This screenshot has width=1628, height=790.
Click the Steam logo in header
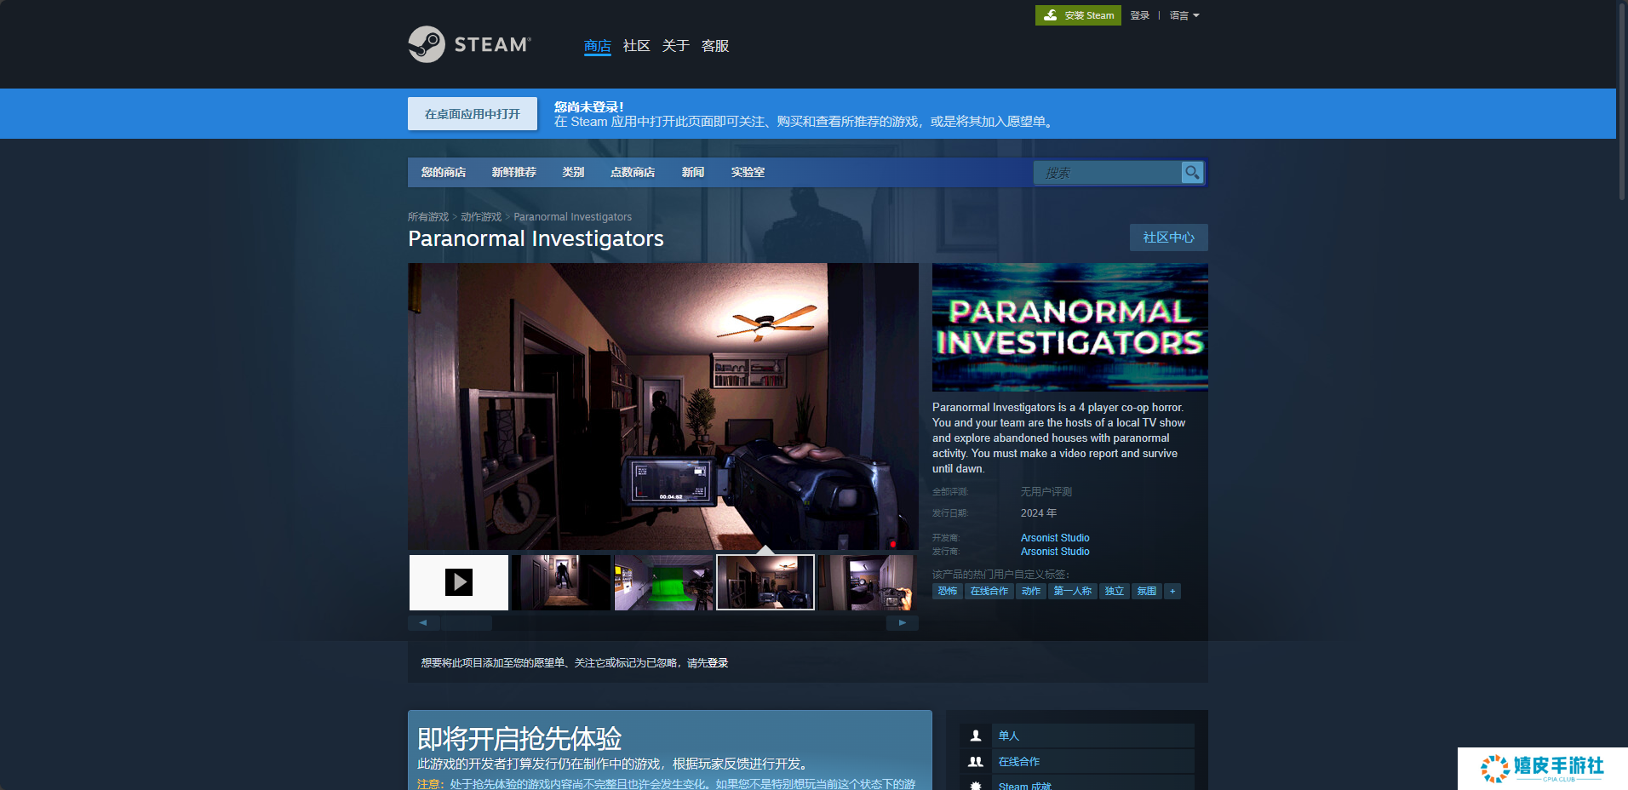(469, 44)
